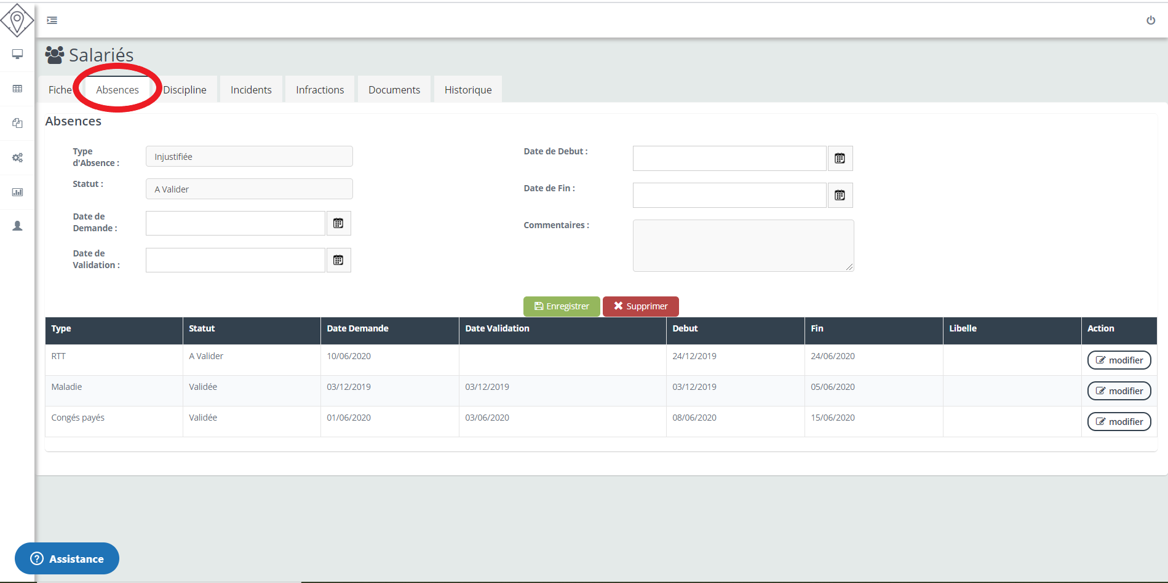
Task: Click inside the Commentaires text area
Action: pyautogui.click(x=743, y=245)
